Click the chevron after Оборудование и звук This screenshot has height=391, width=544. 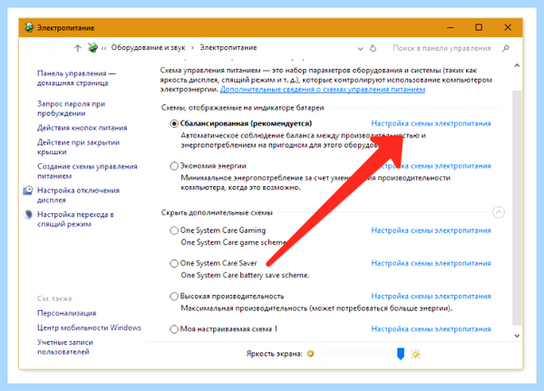(x=192, y=48)
